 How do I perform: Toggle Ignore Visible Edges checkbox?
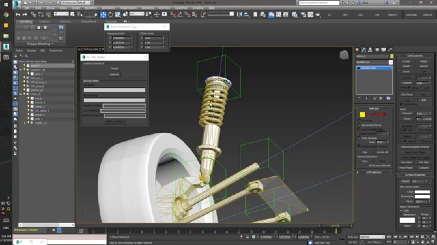(x=359, y=129)
